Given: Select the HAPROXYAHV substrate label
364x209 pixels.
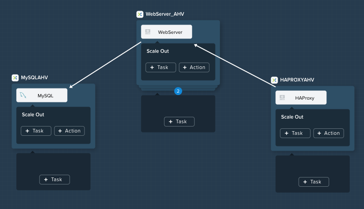Looking at the screenshot, I should 297,80.
